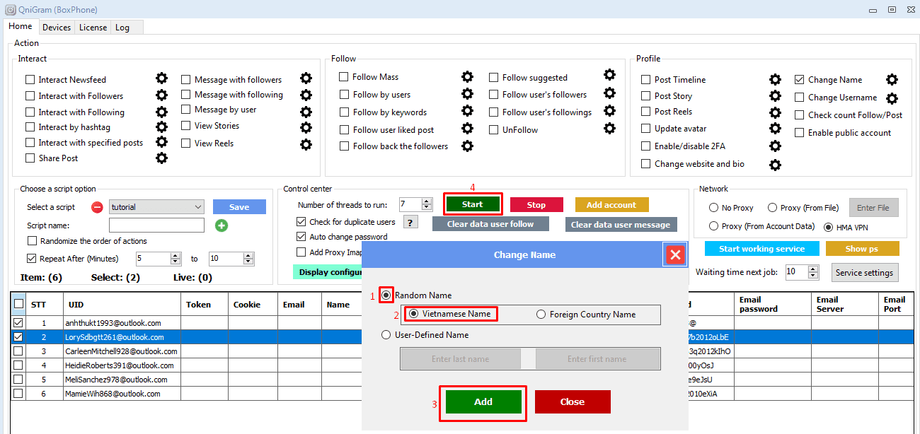Choose the User-Defined Name radio button
Viewport: 920px width, 434px height.
tap(386, 335)
